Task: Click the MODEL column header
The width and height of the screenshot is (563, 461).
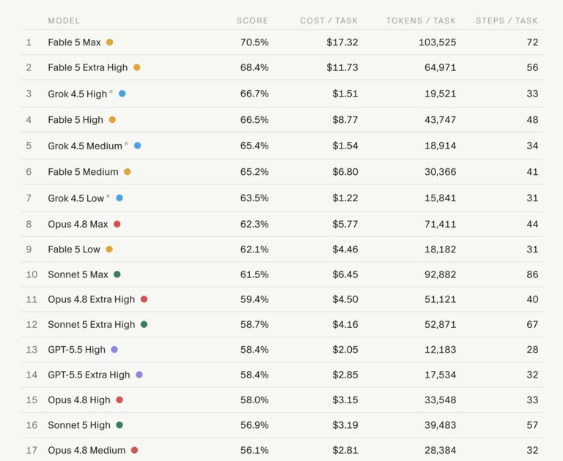Action: [64, 20]
